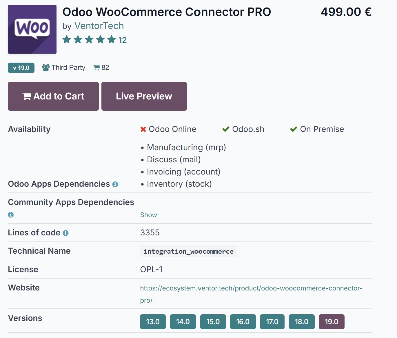
Task: Click the info icon beside Odoo Apps Dependencies
Action: click(115, 184)
